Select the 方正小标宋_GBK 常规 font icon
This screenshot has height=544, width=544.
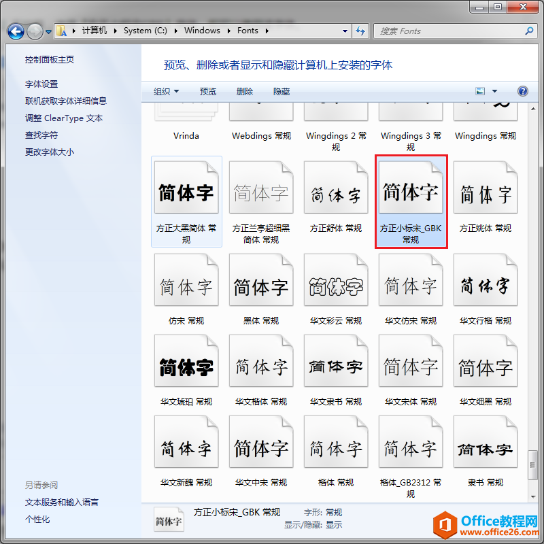pos(411,188)
